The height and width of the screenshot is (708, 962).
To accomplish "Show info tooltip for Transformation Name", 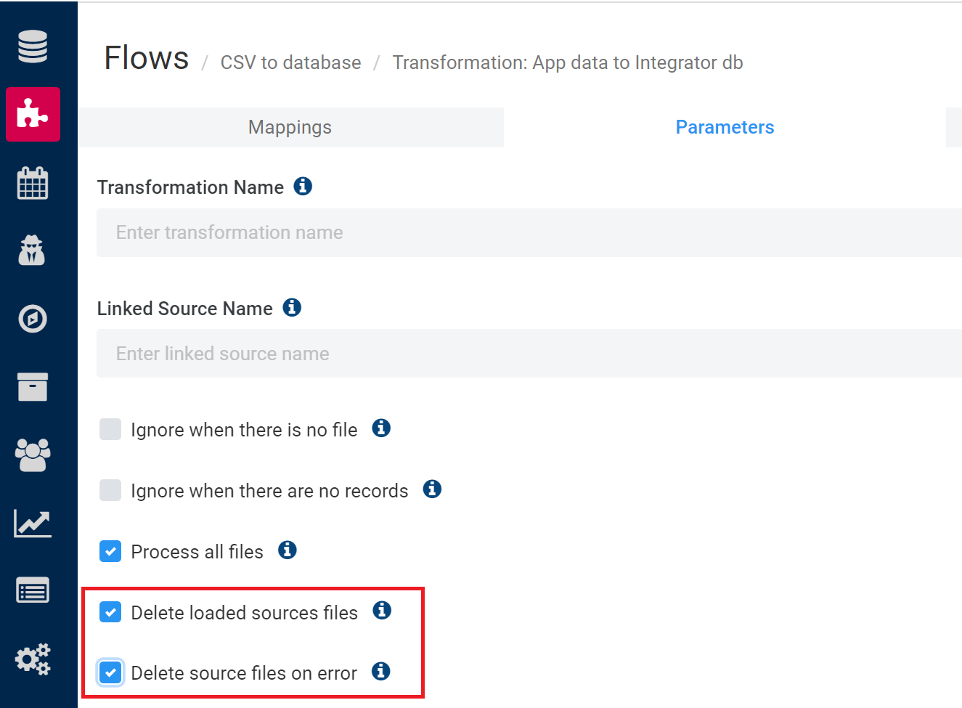I will click(303, 186).
